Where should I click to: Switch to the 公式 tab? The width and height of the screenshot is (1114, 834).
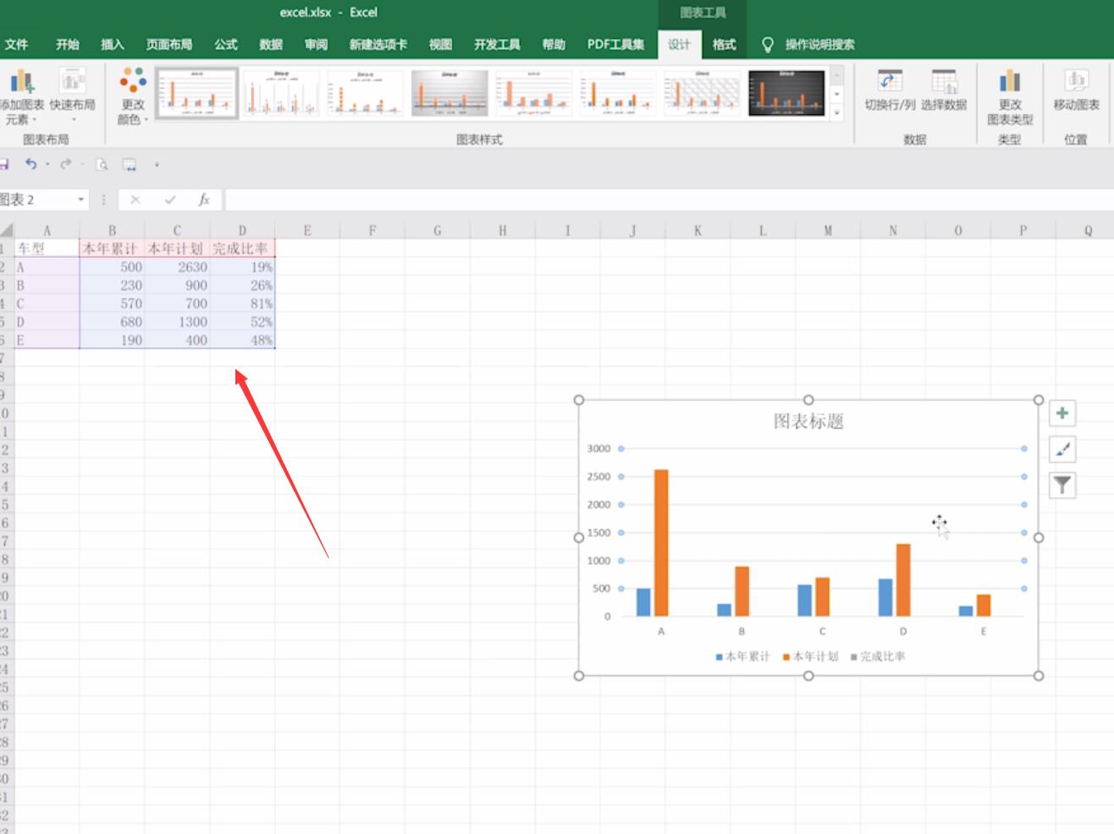point(226,45)
